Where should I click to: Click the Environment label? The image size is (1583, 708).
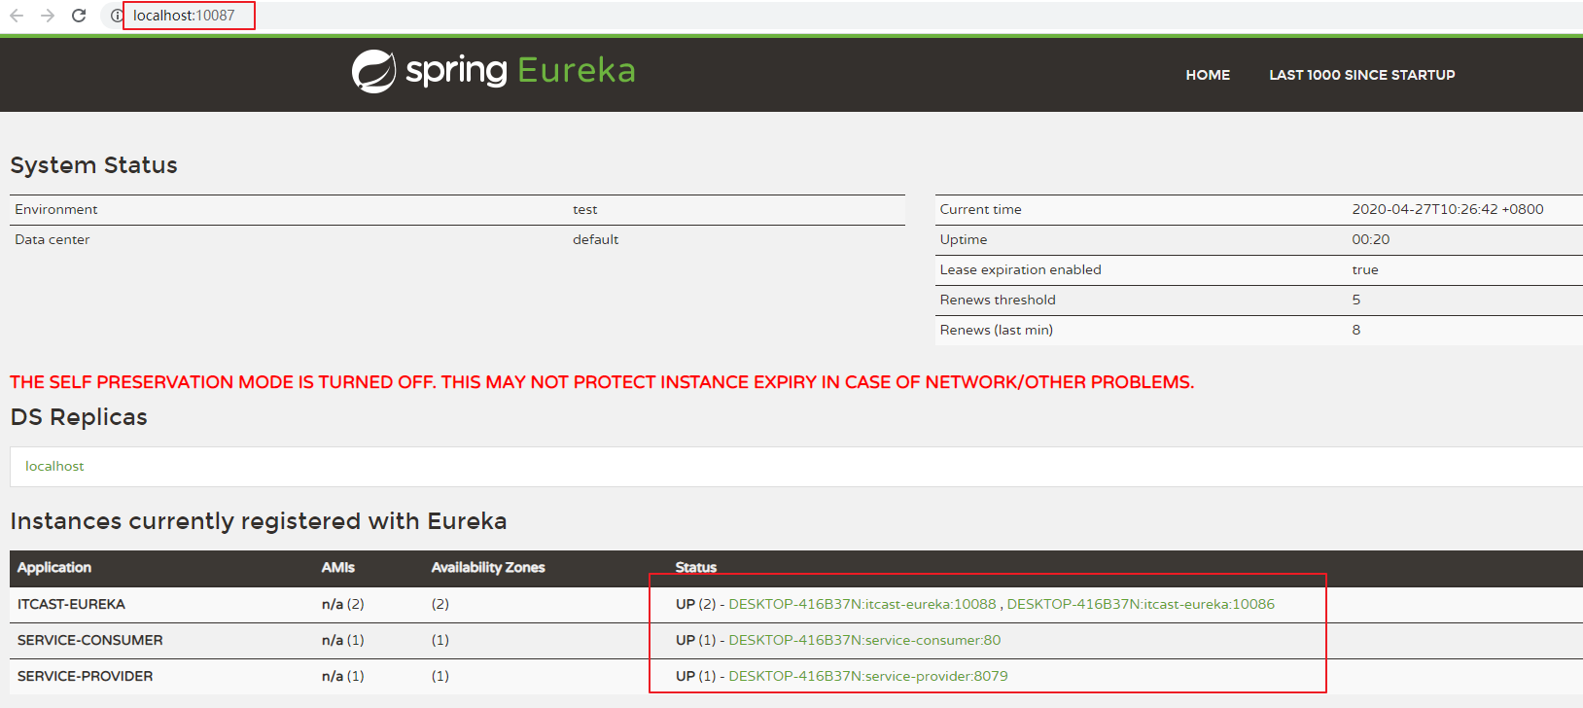click(56, 209)
